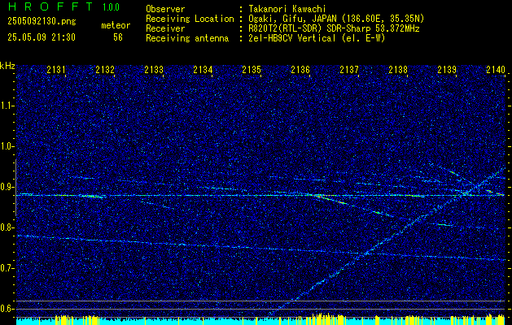Click the 0.7 frequency axis label
The width and height of the screenshot is (512, 325).
pos(7,268)
